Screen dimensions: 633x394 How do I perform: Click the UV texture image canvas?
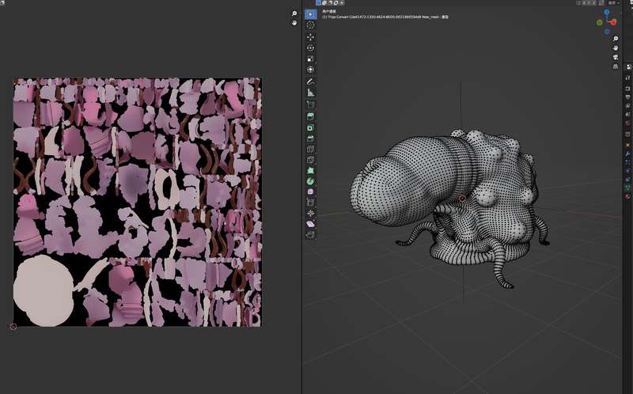coord(137,202)
